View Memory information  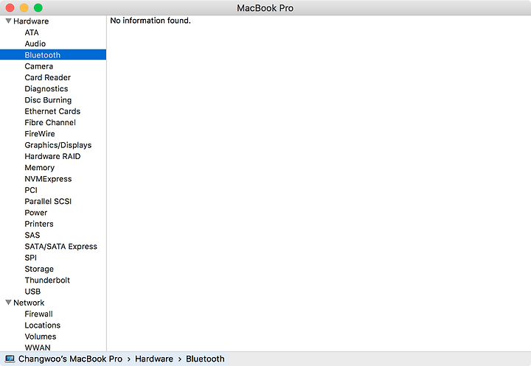tap(40, 168)
